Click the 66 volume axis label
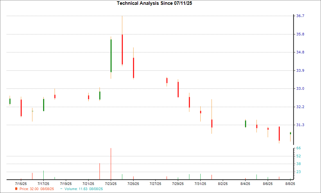The width and height of the screenshot is (321, 193). pyautogui.click(x=299, y=148)
